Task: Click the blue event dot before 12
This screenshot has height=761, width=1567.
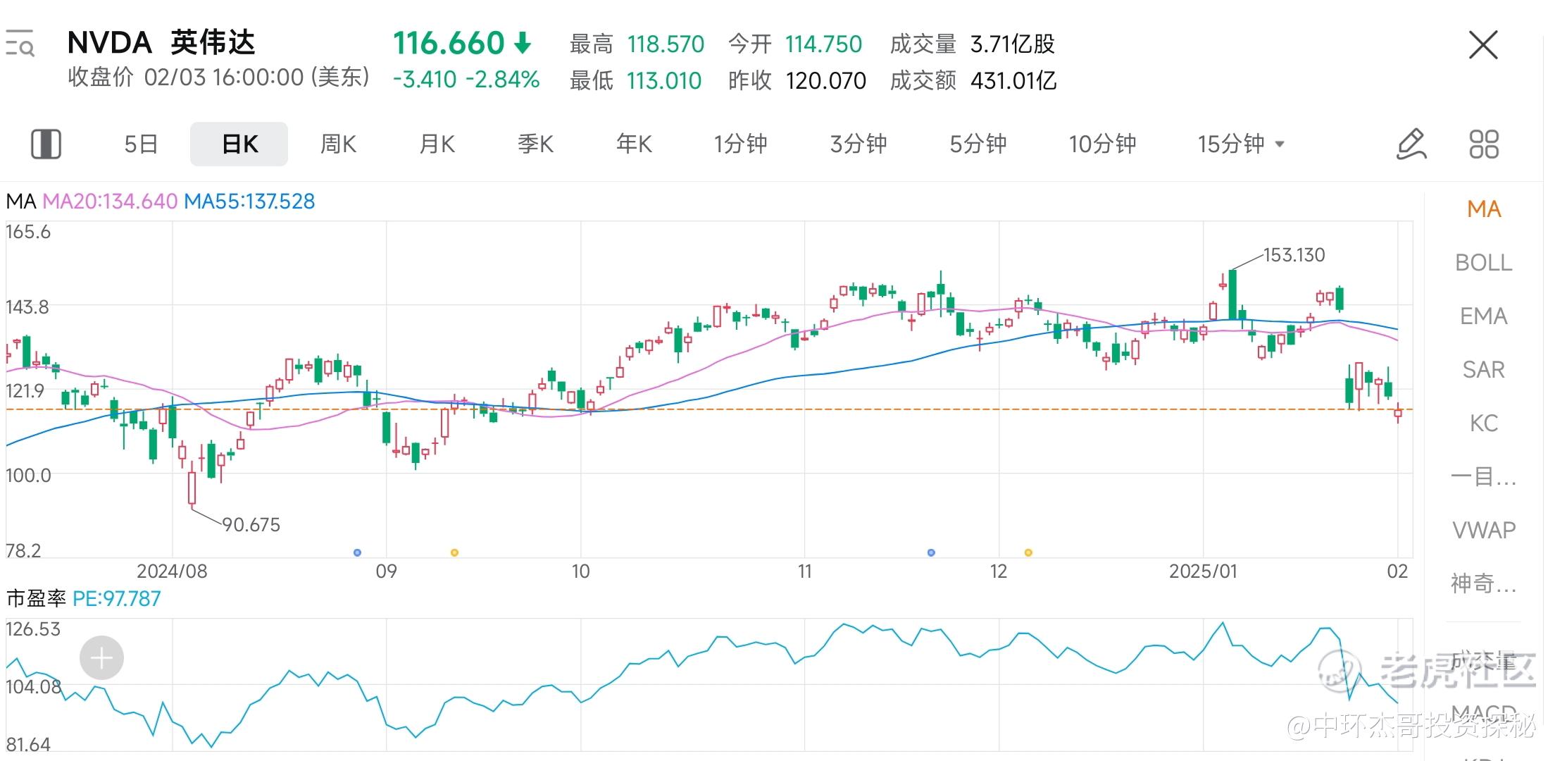Action: coord(931,552)
